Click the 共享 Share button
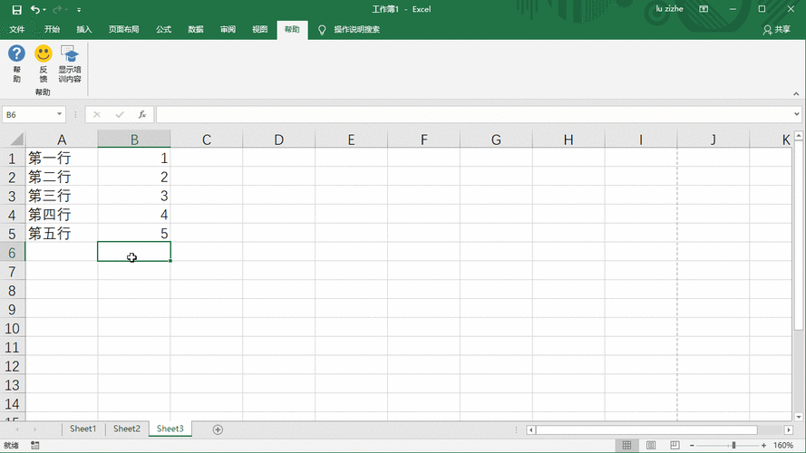Screen dimensions: 806x453 [777, 29]
